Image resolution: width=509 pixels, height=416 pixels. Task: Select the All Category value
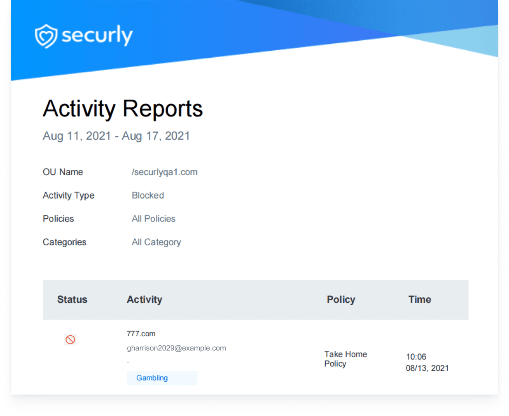pos(156,242)
